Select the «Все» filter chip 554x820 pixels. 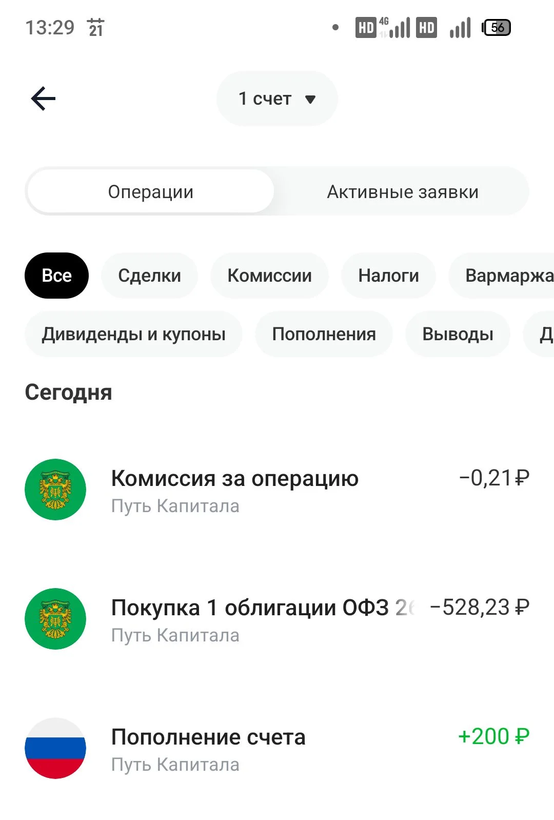tap(56, 276)
